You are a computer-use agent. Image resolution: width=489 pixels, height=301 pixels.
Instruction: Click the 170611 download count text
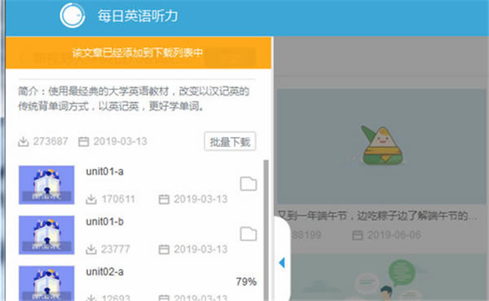118,199
